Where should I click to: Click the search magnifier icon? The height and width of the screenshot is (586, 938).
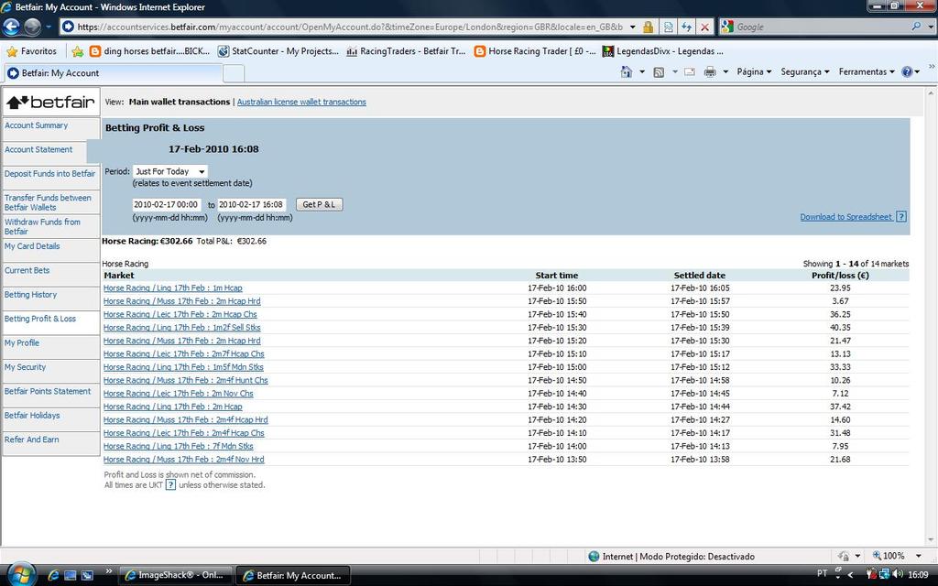[x=916, y=27]
